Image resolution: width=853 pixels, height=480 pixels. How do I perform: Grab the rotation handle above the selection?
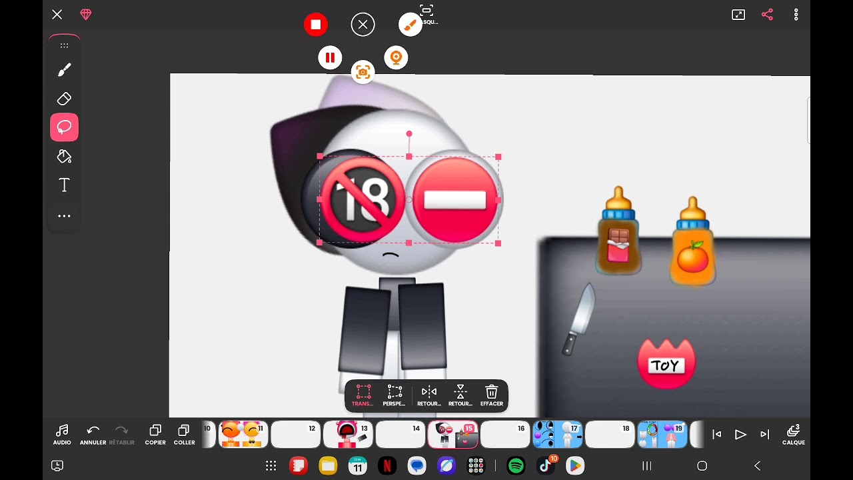click(x=409, y=134)
